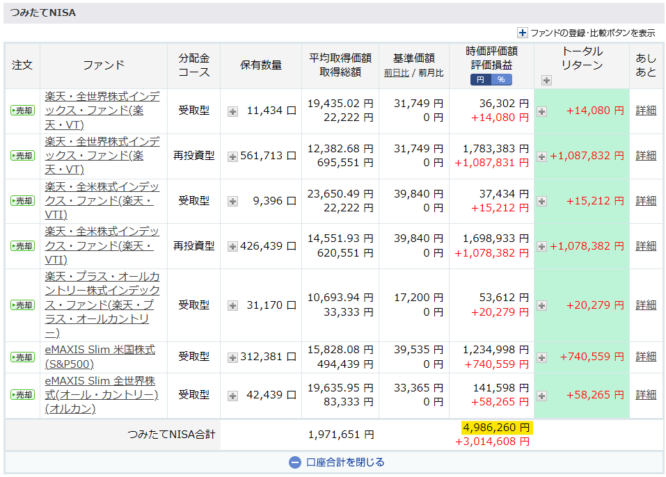The height and width of the screenshot is (477, 666).
Task: Collapse account total with 口座合計を閉じる
Action: coord(336,462)
